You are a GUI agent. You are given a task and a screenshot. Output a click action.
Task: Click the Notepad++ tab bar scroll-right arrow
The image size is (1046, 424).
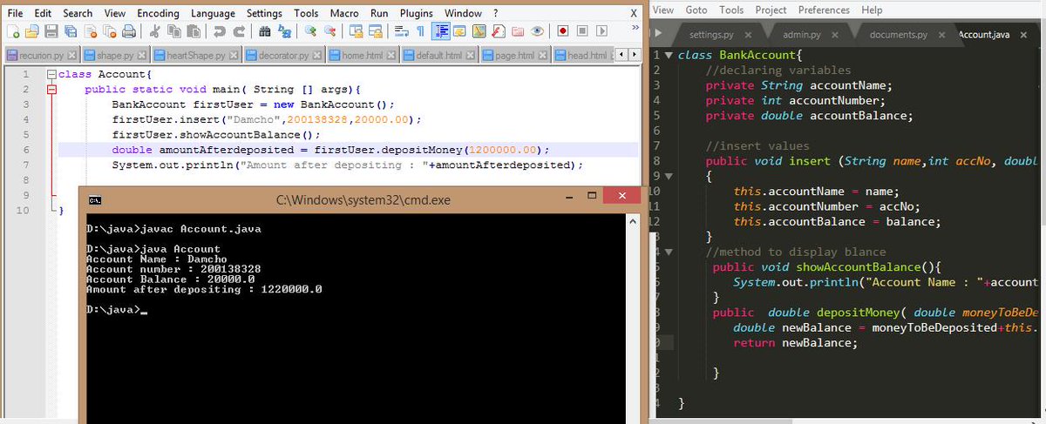click(x=633, y=55)
